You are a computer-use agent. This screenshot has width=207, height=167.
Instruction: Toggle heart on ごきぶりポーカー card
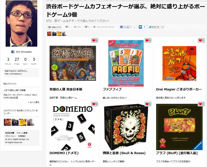coord(201,40)
